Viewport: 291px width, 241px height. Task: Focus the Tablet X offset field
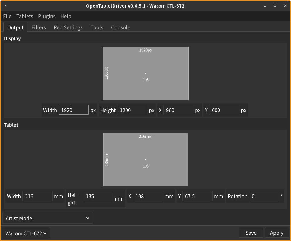click(x=148, y=196)
